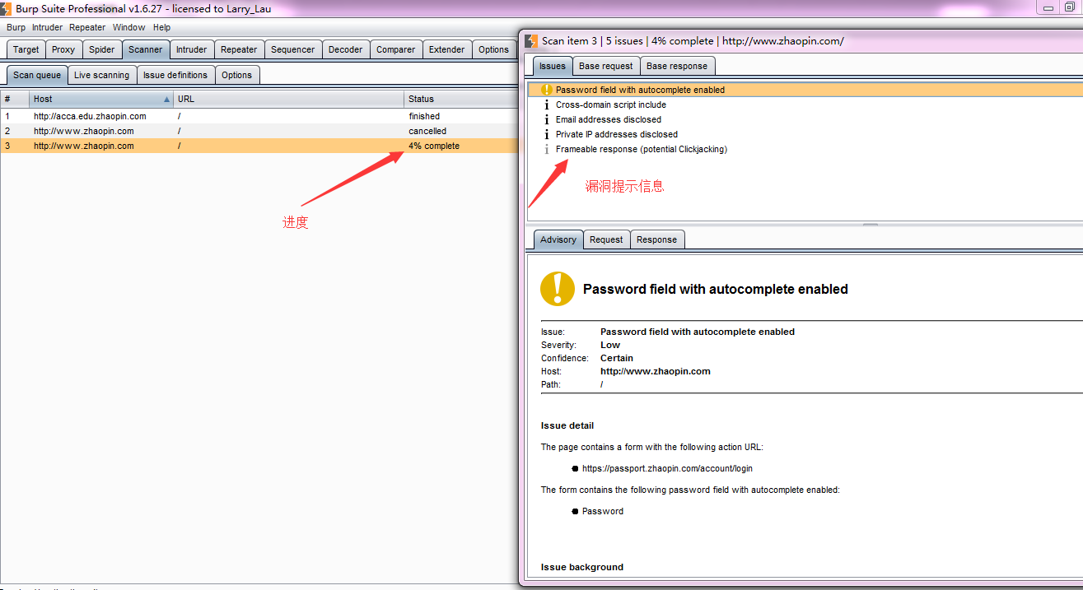Screen dimensions: 1083x590
Task: Toggle sort arrow on Host column header
Action: click(x=167, y=99)
